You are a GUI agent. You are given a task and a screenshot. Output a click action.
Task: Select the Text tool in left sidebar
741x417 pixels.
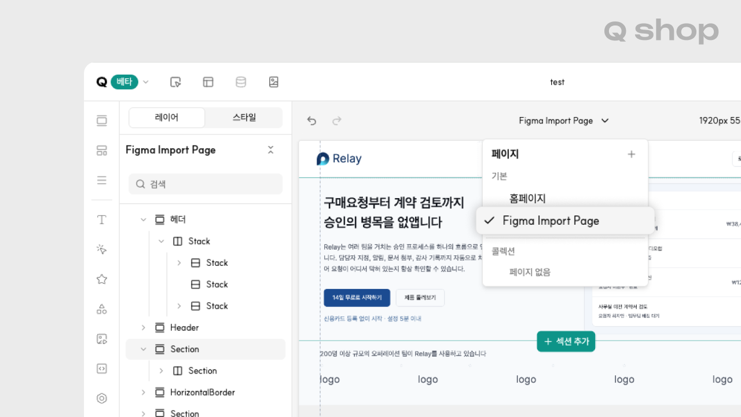click(x=102, y=220)
